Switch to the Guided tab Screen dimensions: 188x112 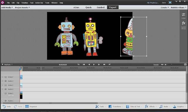[x=100, y=7]
